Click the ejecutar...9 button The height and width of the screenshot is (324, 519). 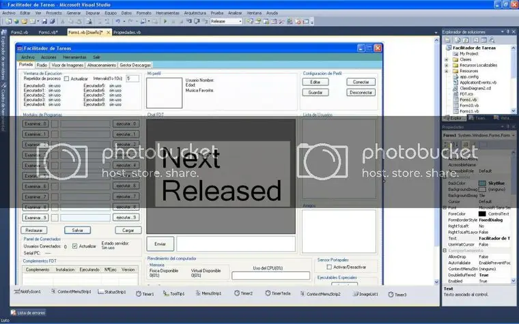pyautogui.click(x=126, y=218)
